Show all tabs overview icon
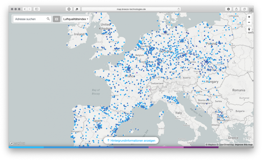 pos(244,9)
